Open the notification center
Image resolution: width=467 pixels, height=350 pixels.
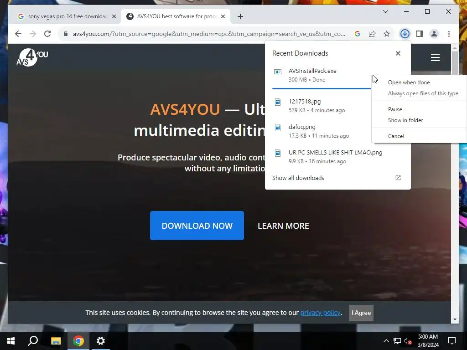[452, 341]
